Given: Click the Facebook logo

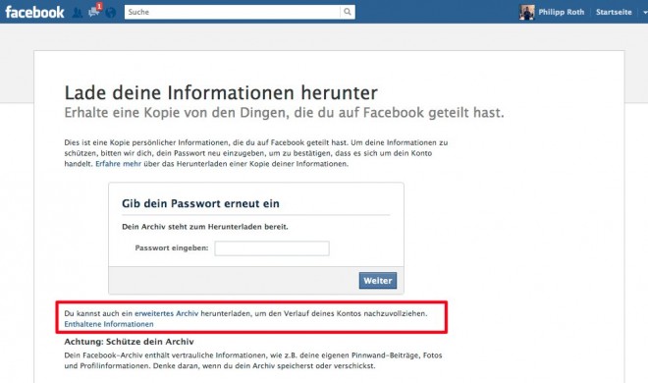Looking at the screenshot, I should click(34, 12).
